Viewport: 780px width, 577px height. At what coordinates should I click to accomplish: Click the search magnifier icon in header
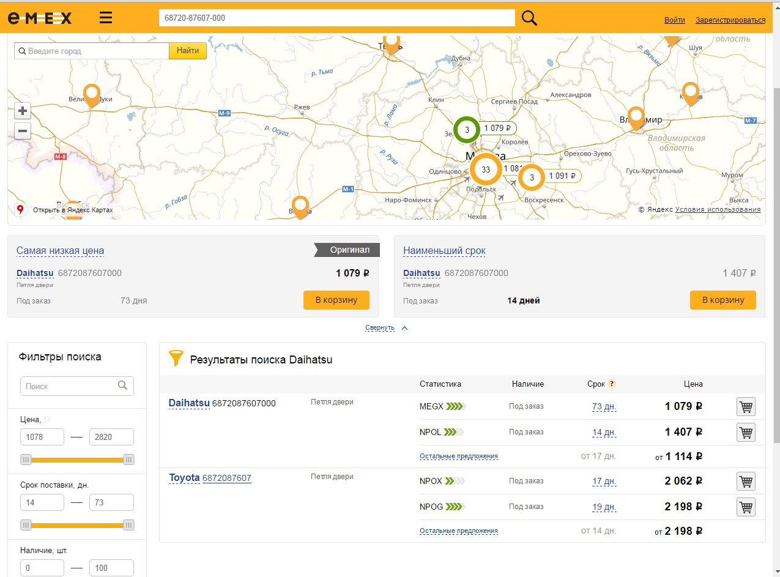click(x=529, y=18)
